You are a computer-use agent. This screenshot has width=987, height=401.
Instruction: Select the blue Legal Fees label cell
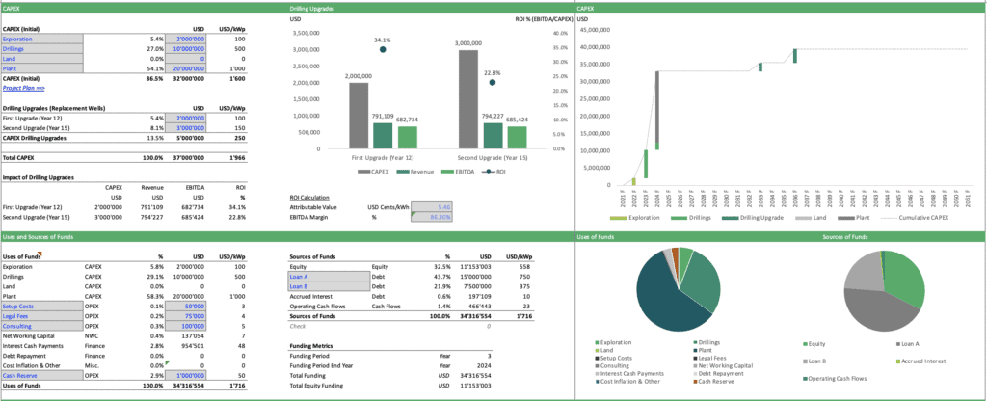point(42,316)
